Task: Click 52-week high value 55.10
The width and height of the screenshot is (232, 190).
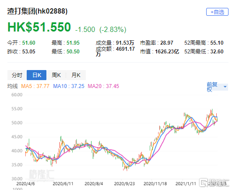Action: pos(217,43)
